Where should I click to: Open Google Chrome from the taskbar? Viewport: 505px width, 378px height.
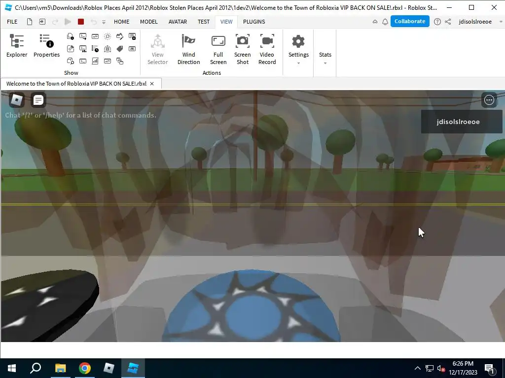point(84,368)
